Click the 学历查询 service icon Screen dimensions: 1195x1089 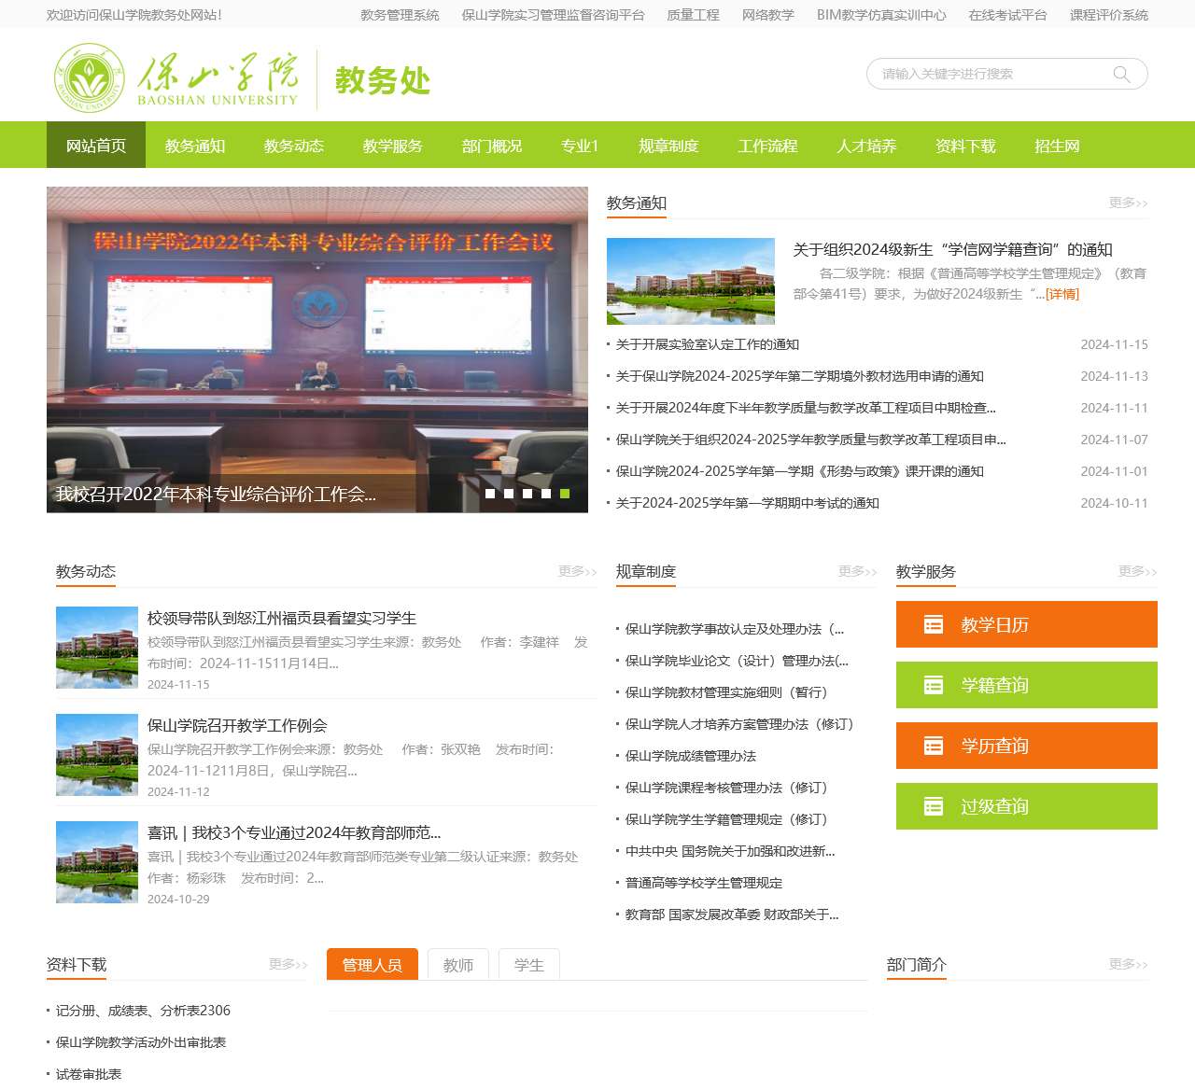(933, 745)
